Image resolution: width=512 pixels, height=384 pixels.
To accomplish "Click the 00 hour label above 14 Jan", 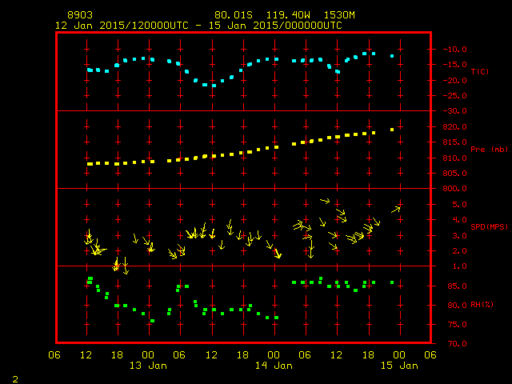I will [x=274, y=355].
